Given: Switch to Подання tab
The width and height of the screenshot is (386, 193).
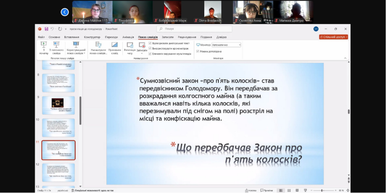Looking at the screenshot, I should point(206,37).
